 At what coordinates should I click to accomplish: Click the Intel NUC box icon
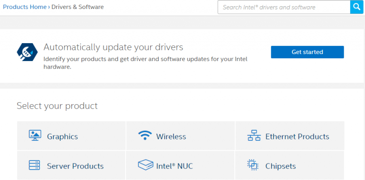pos(145,165)
